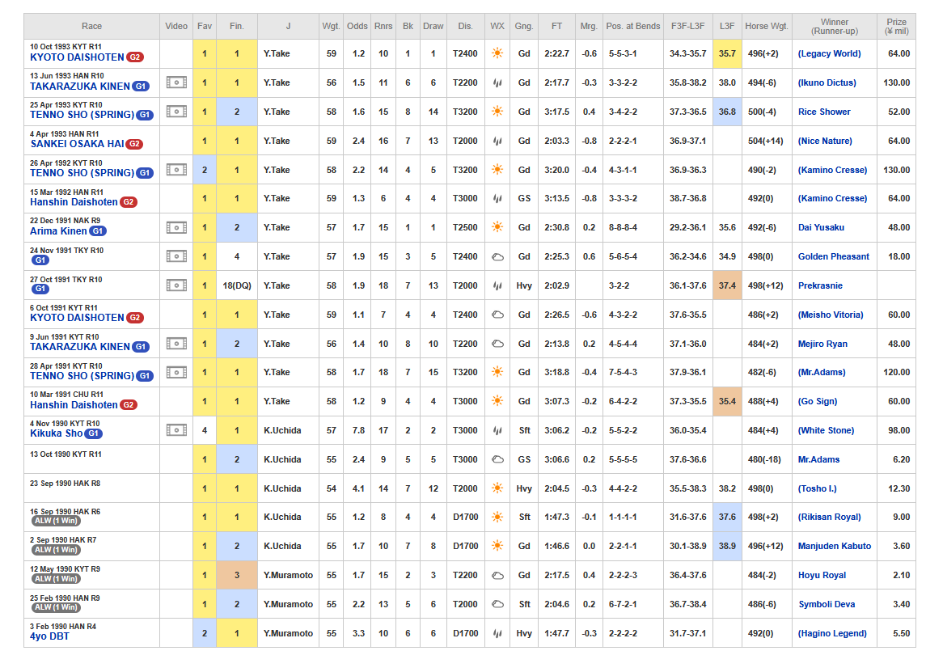Play video for 24 Nov 1991 TKY race
926x655 pixels.
pos(176,256)
